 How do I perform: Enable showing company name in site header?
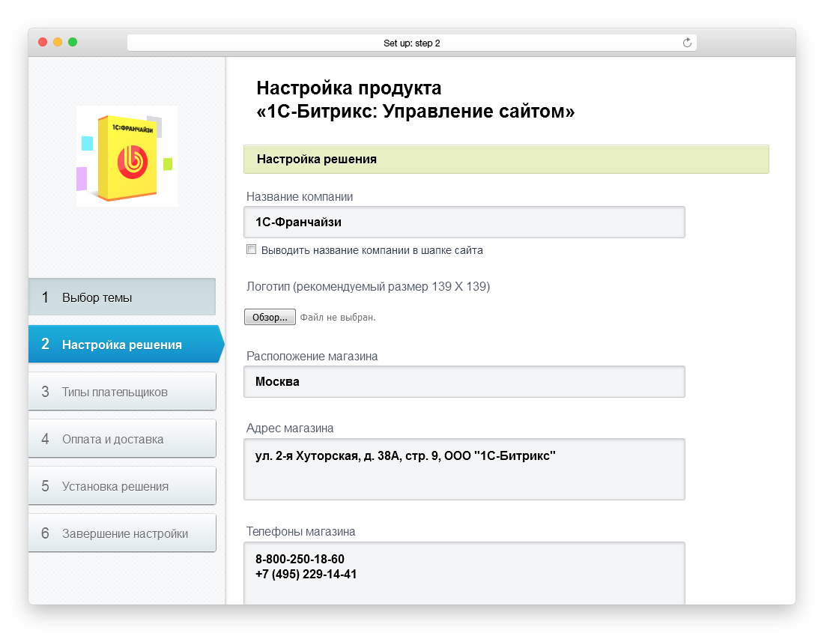[251, 249]
